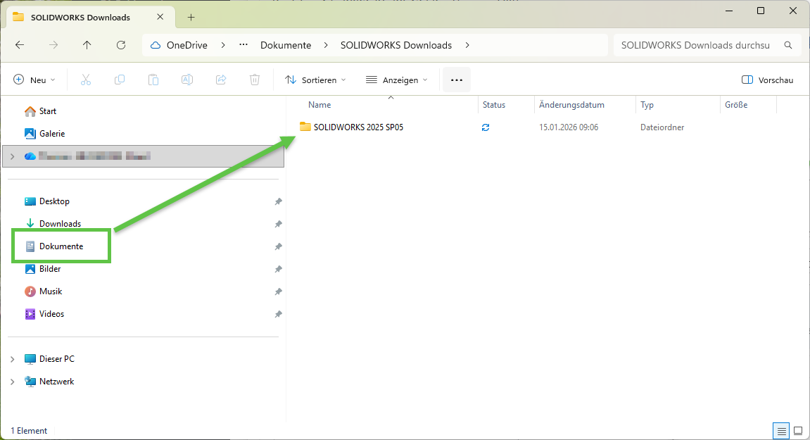
Task: Select the SOLIDWORKS 2025 SP05 folder
Action: pyautogui.click(x=357, y=127)
